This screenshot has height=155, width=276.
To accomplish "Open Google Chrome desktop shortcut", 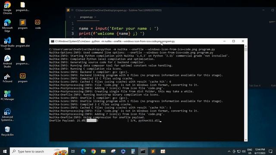I will (7, 8).
